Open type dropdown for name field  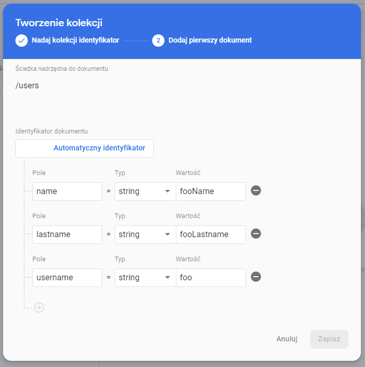tap(145, 191)
